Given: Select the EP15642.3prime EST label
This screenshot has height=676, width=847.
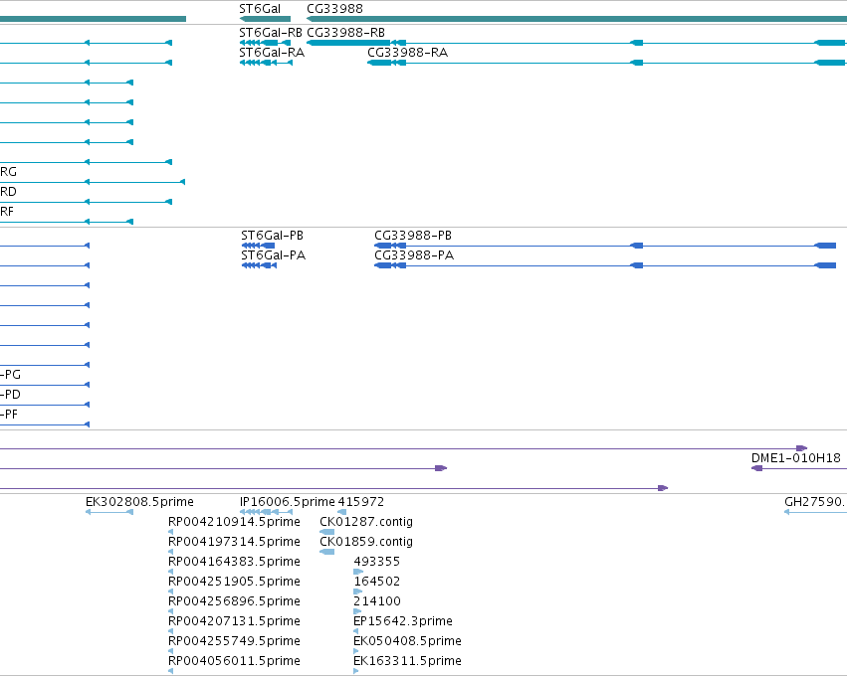Looking at the screenshot, I should coord(403,621).
